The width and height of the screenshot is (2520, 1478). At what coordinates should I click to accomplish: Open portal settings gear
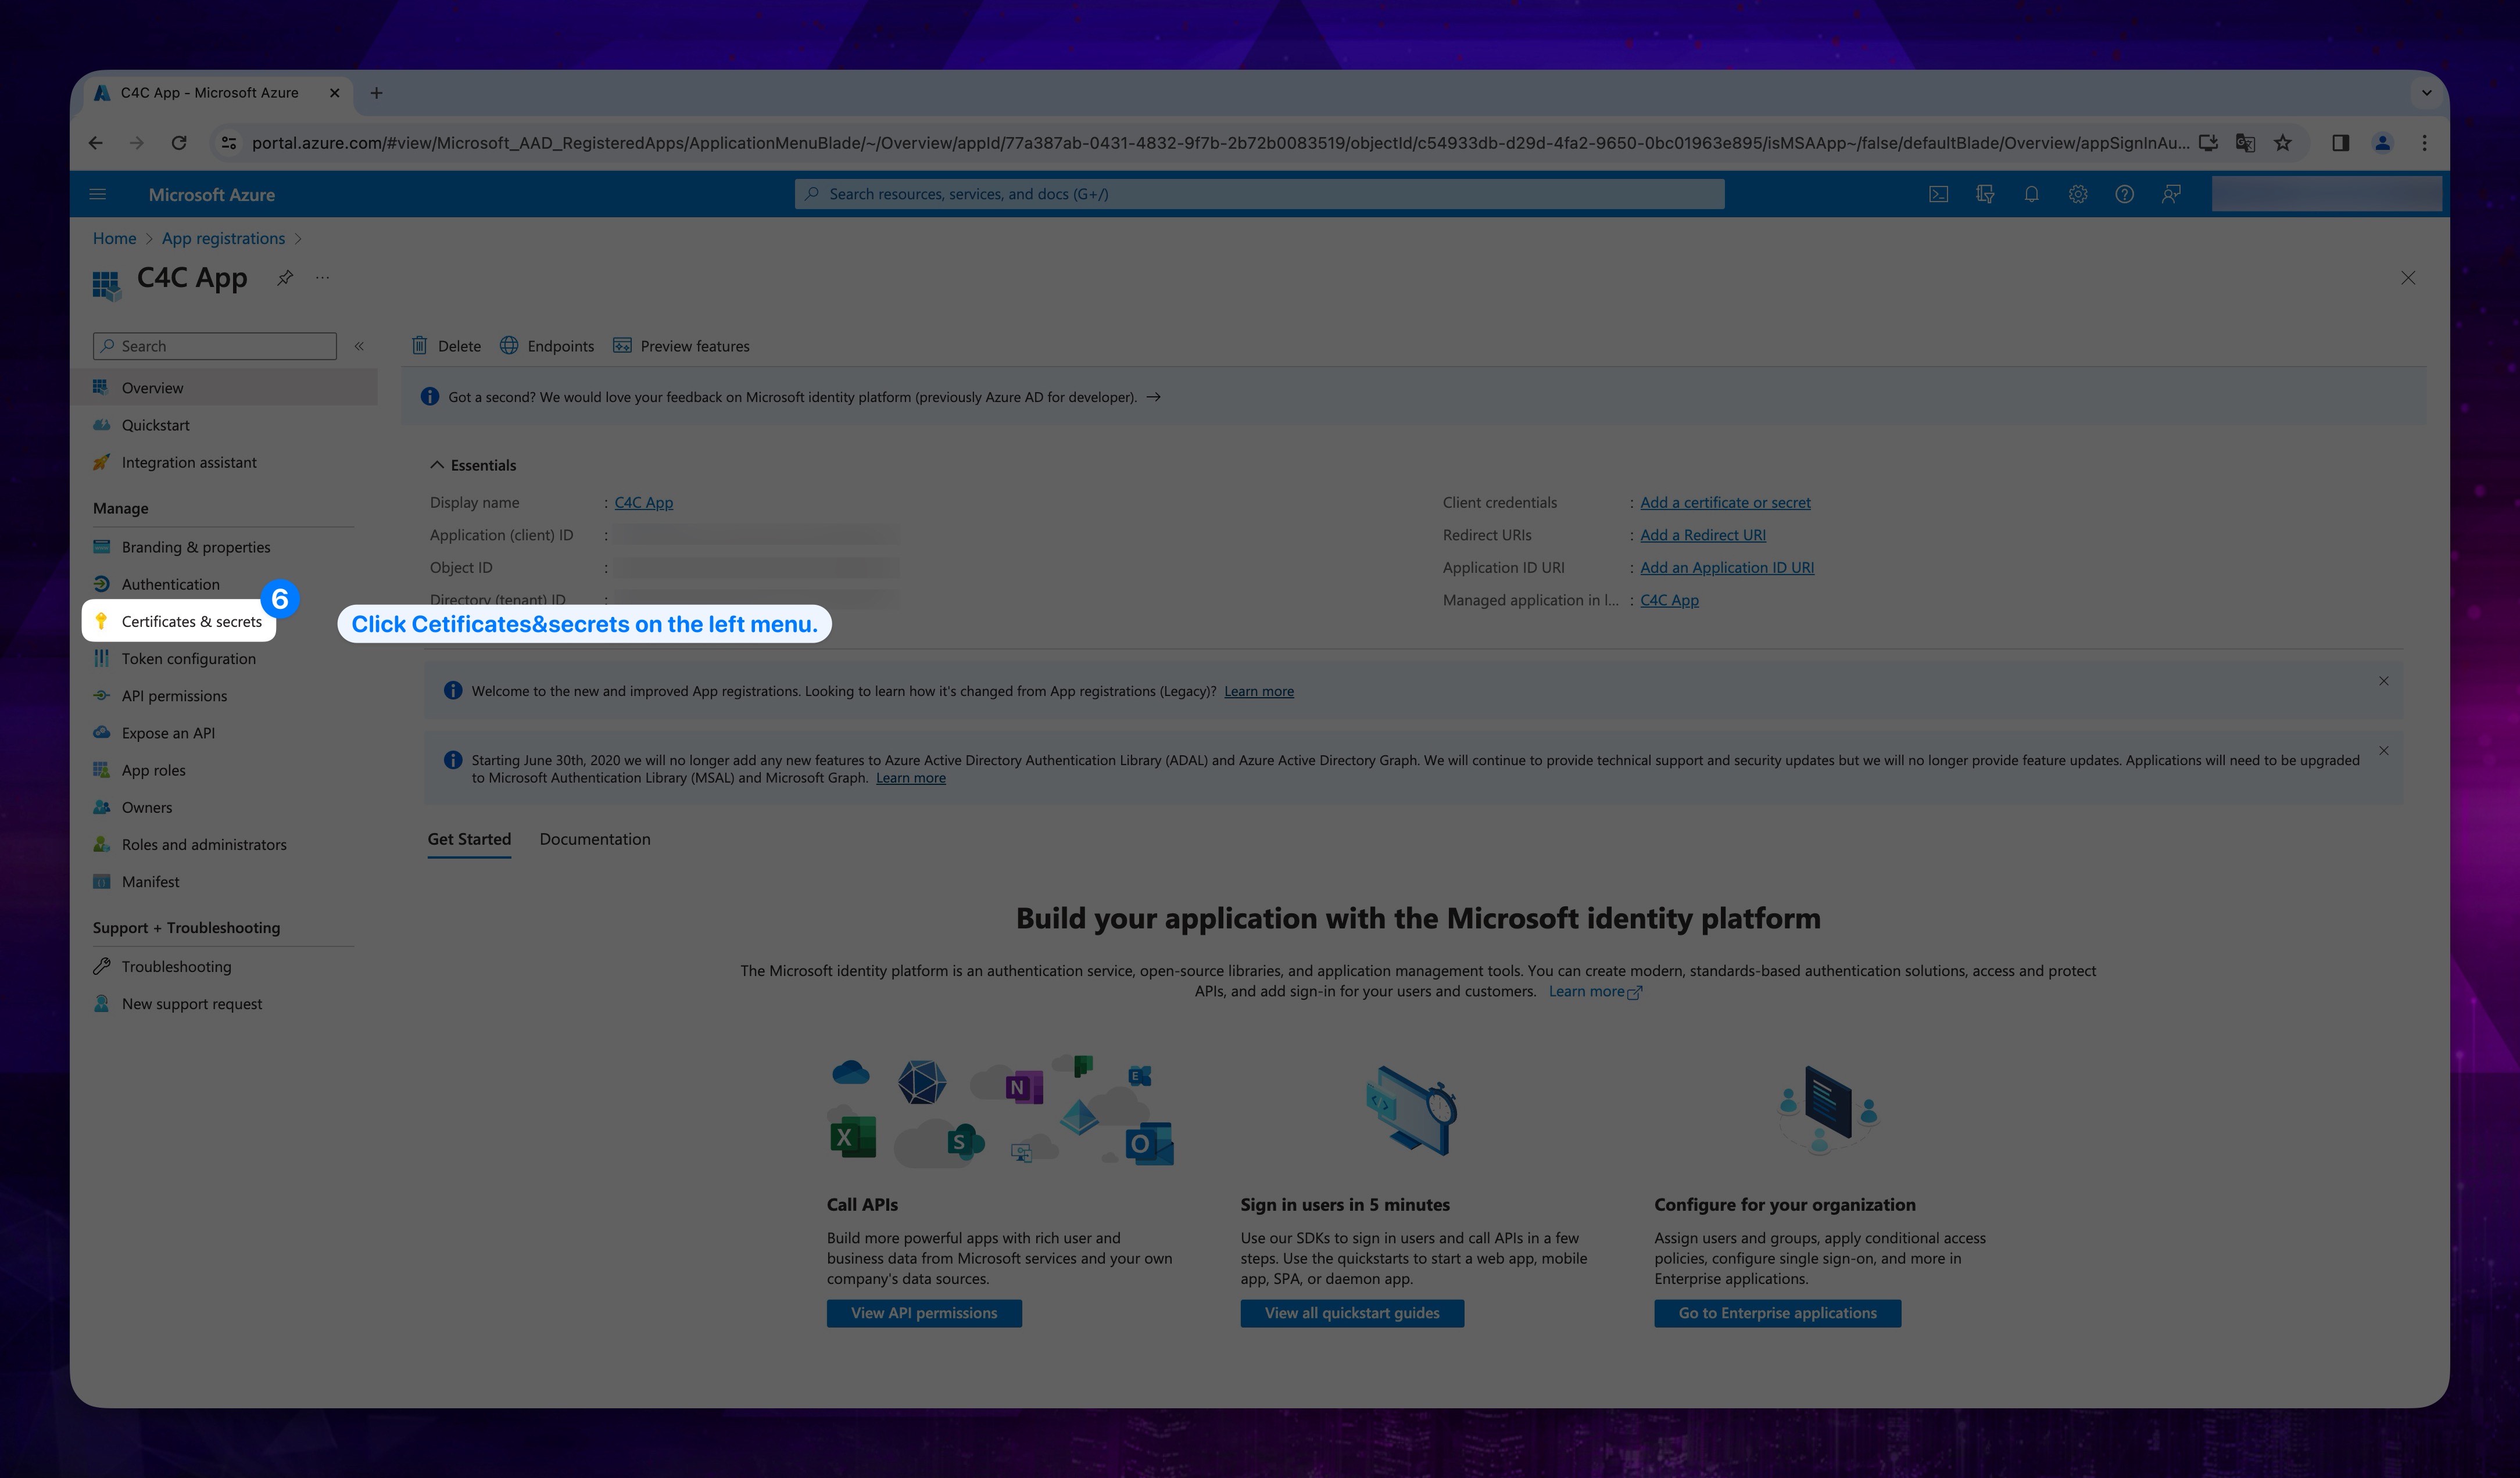tap(2078, 194)
